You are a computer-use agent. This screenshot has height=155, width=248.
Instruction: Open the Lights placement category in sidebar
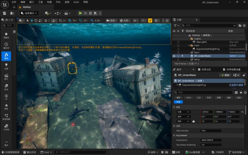pos(6,66)
